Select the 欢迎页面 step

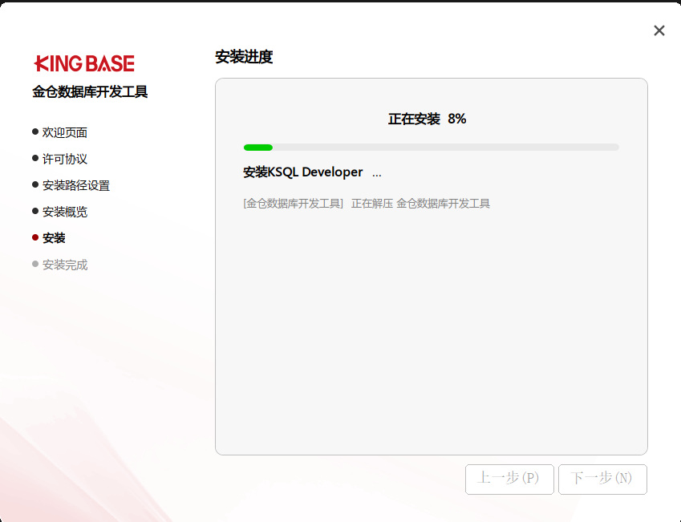[65, 132]
